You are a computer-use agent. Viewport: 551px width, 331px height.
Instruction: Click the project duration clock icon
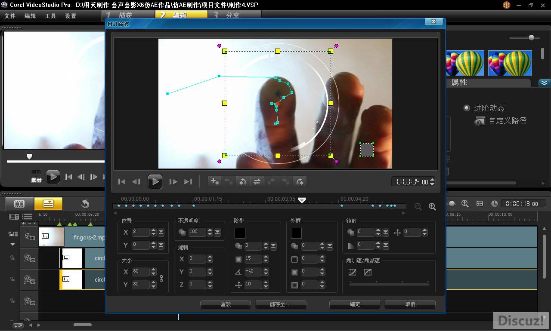coord(495,203)
